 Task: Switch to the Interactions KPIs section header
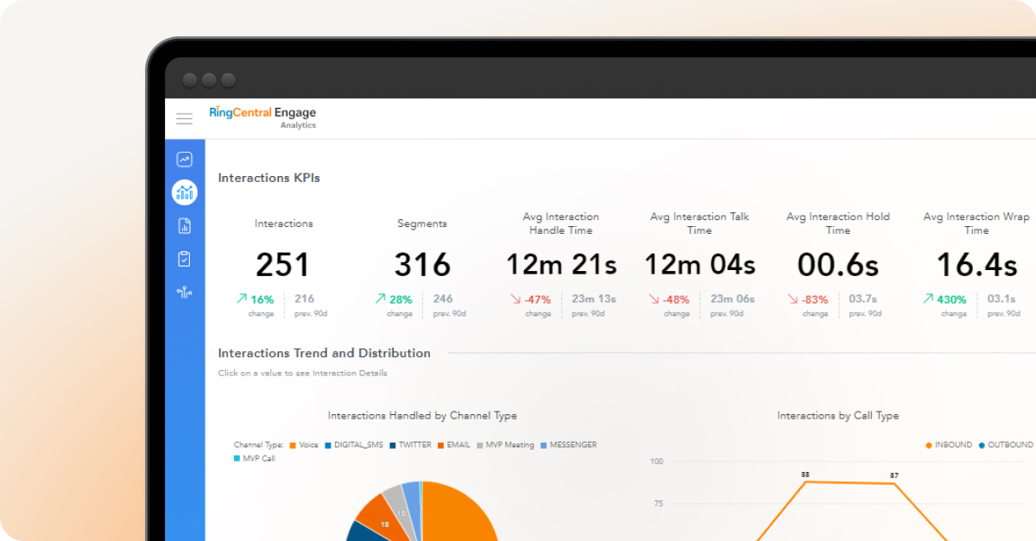pyautogui.click(x=268, y=178)
